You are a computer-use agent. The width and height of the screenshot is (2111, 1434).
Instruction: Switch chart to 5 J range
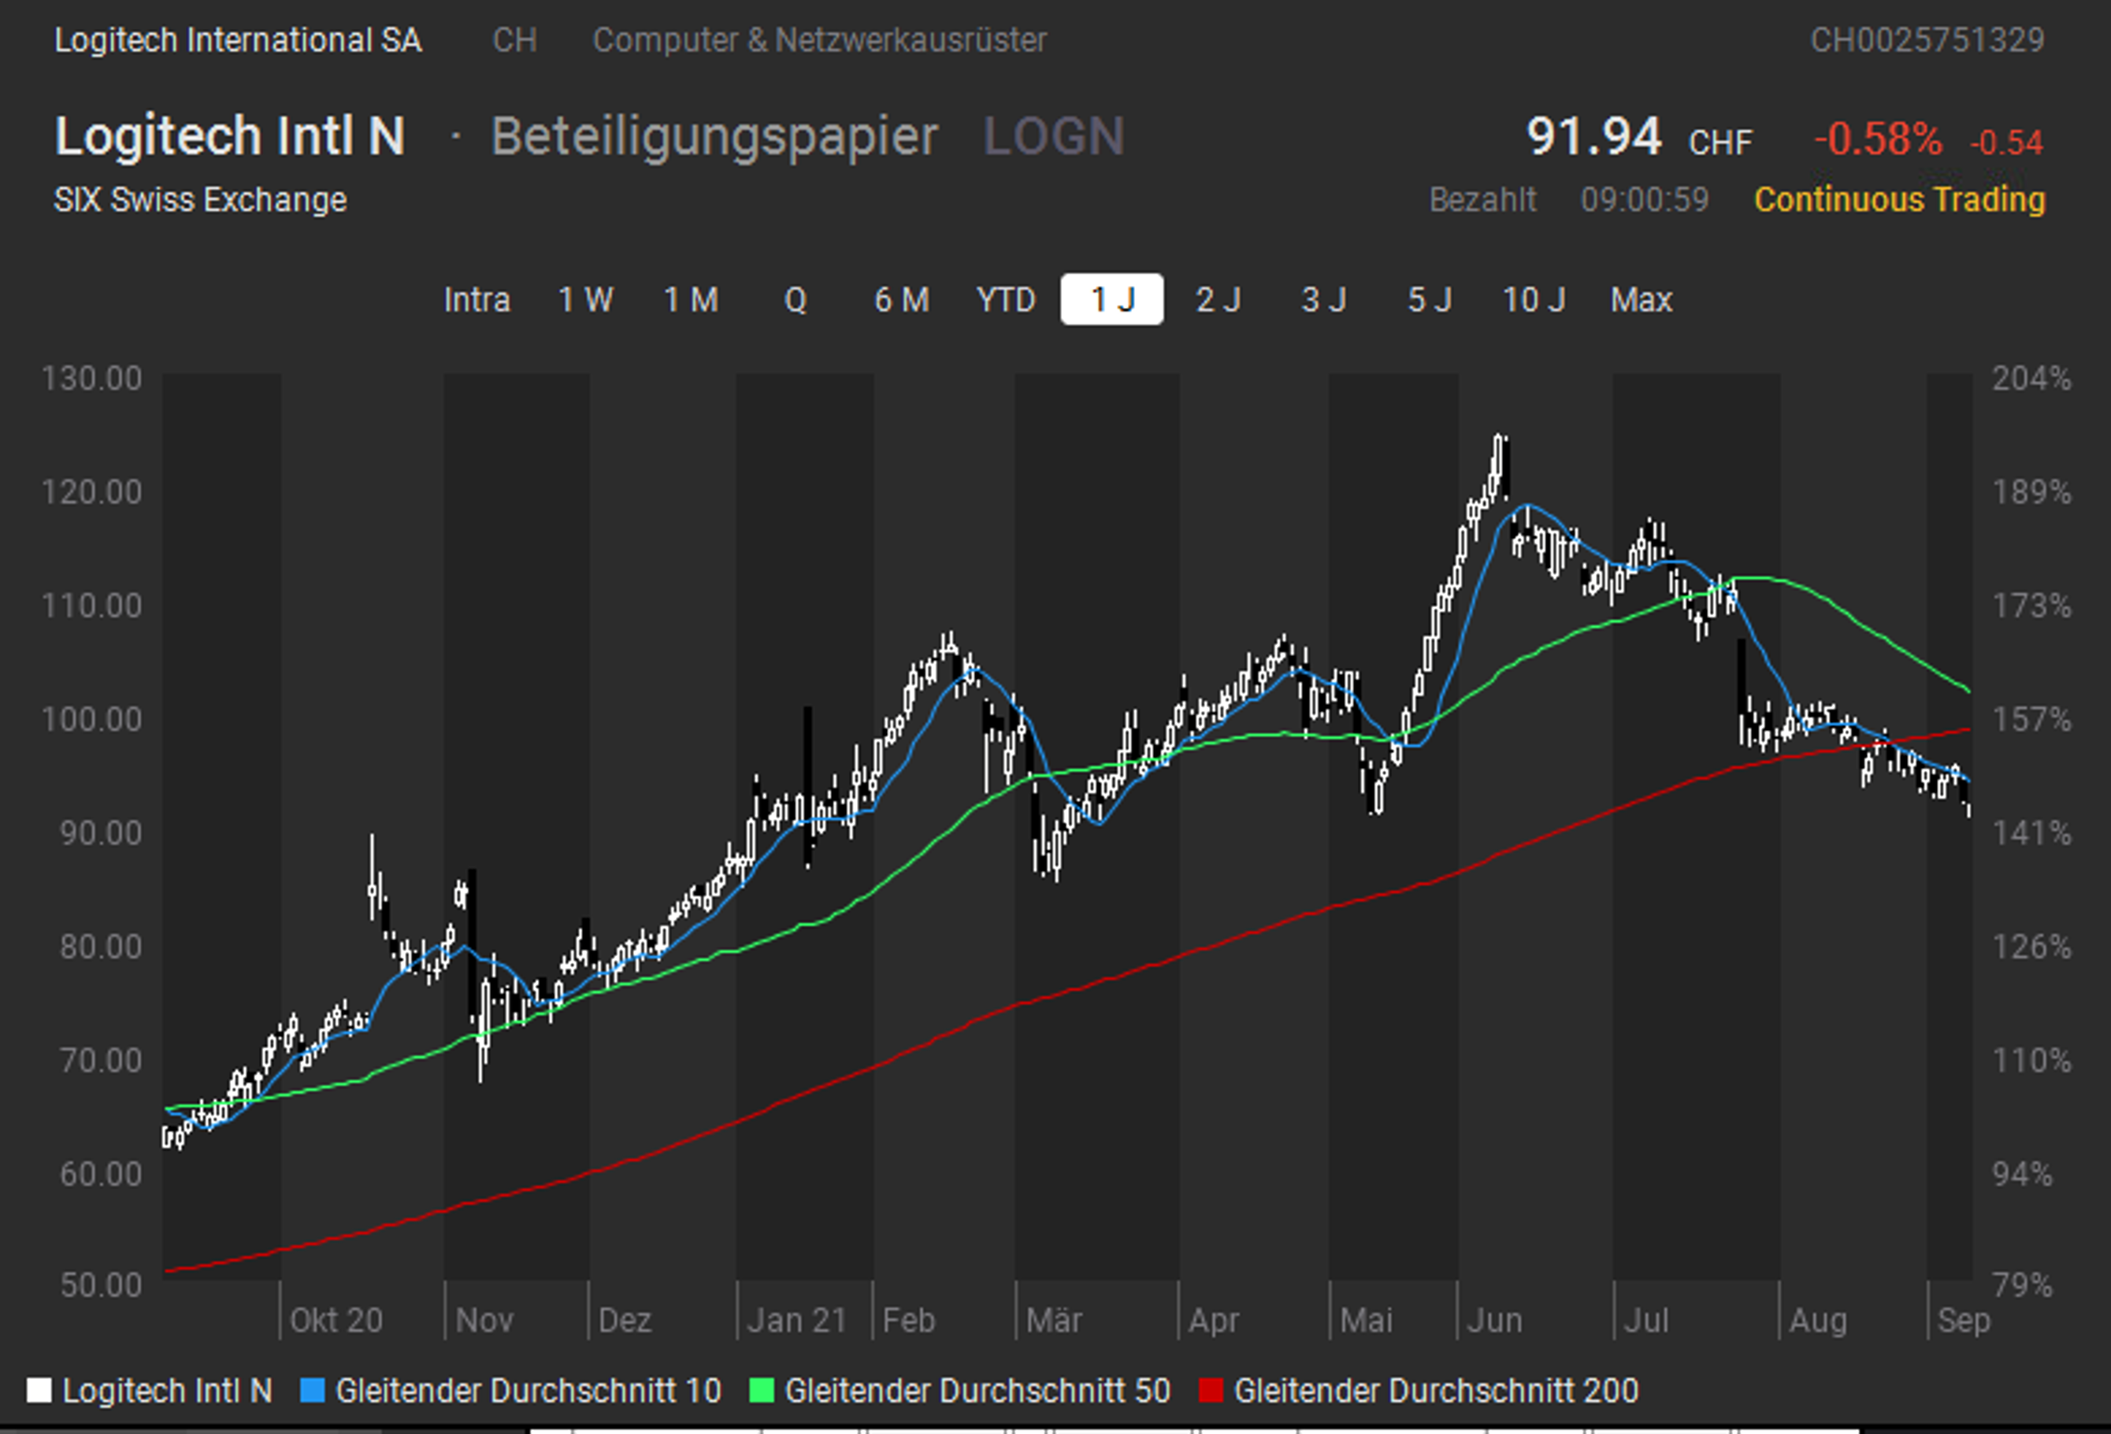coord(1429,300)
